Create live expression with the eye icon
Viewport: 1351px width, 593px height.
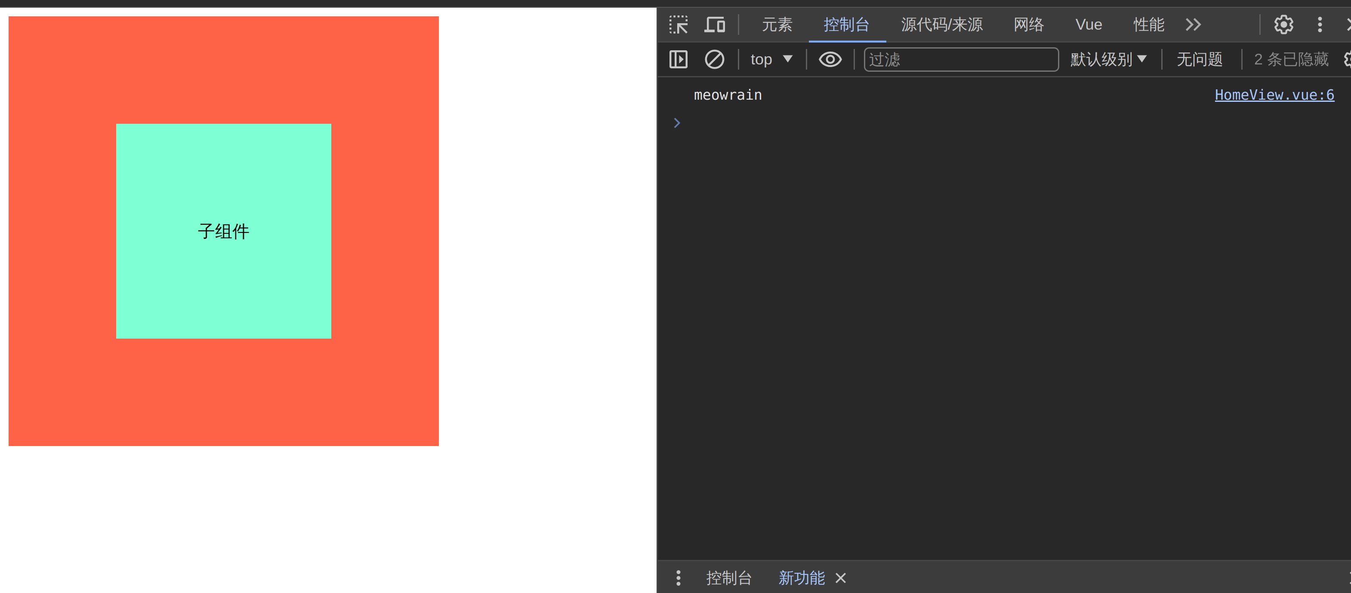pos(830,59)
